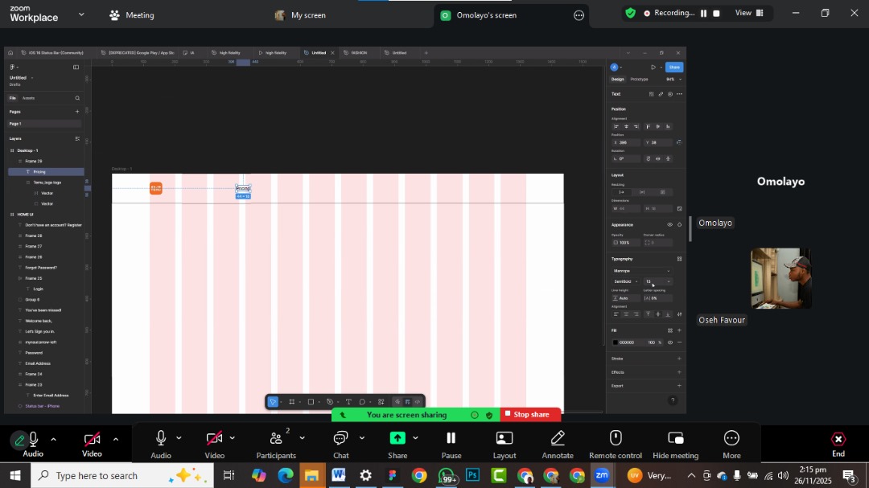
Task: Add a stroke with plus icon
Action: [x=679, y=359]
